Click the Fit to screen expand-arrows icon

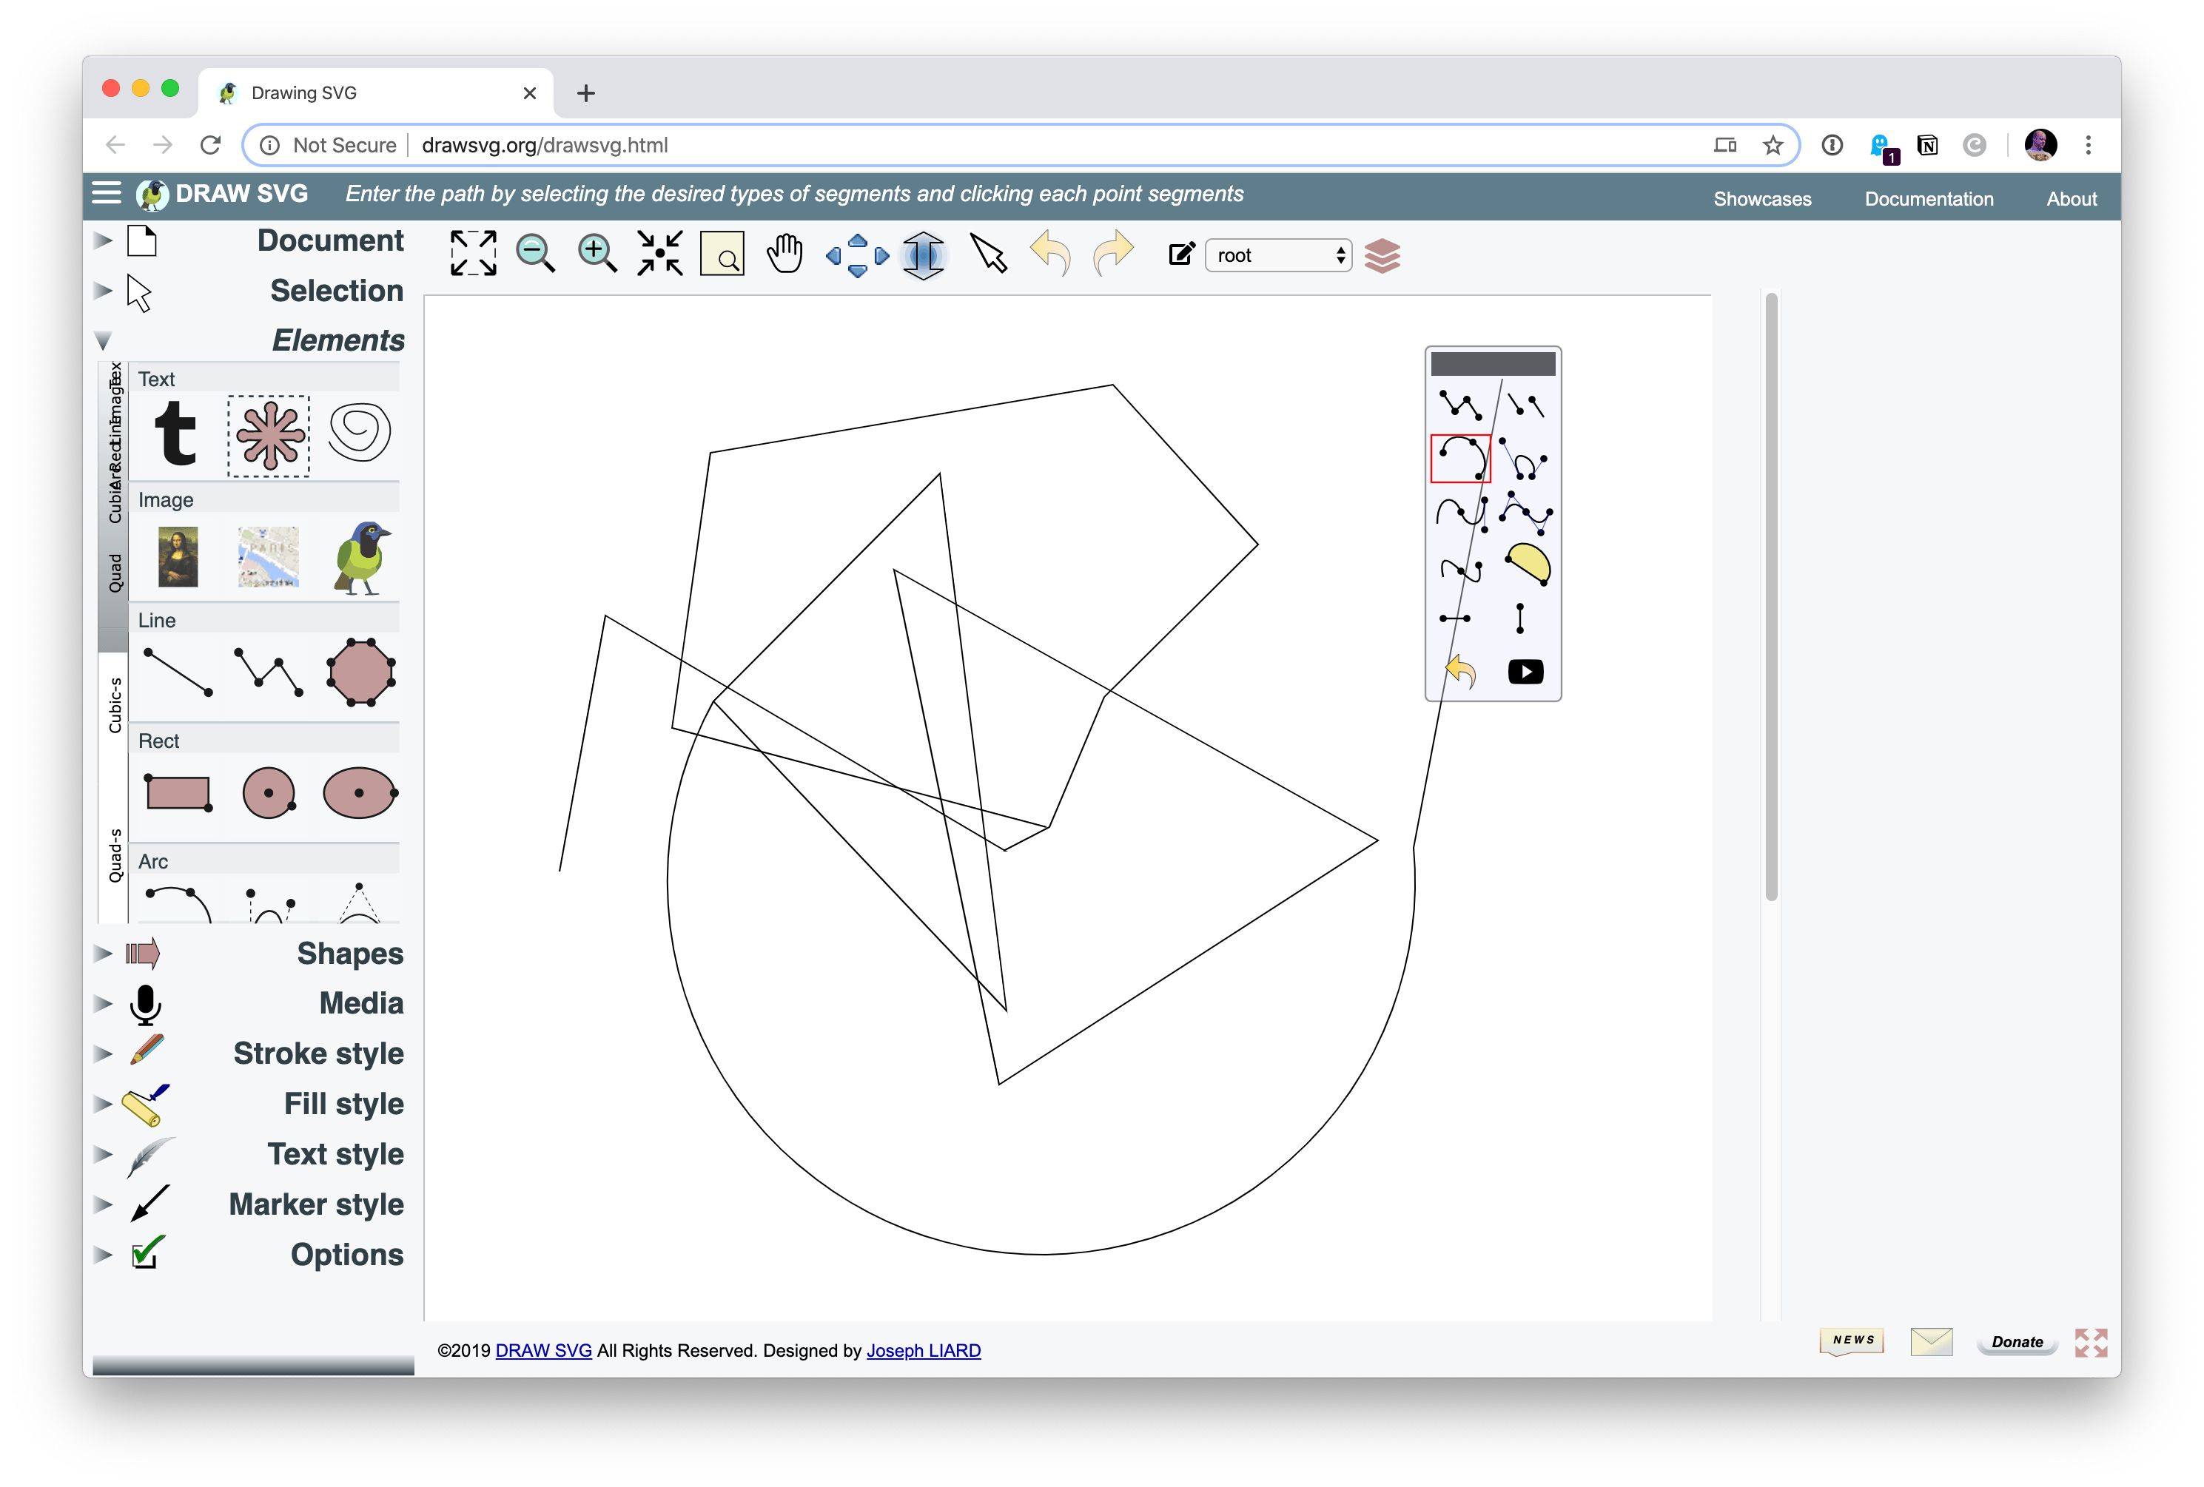(472, 254)
